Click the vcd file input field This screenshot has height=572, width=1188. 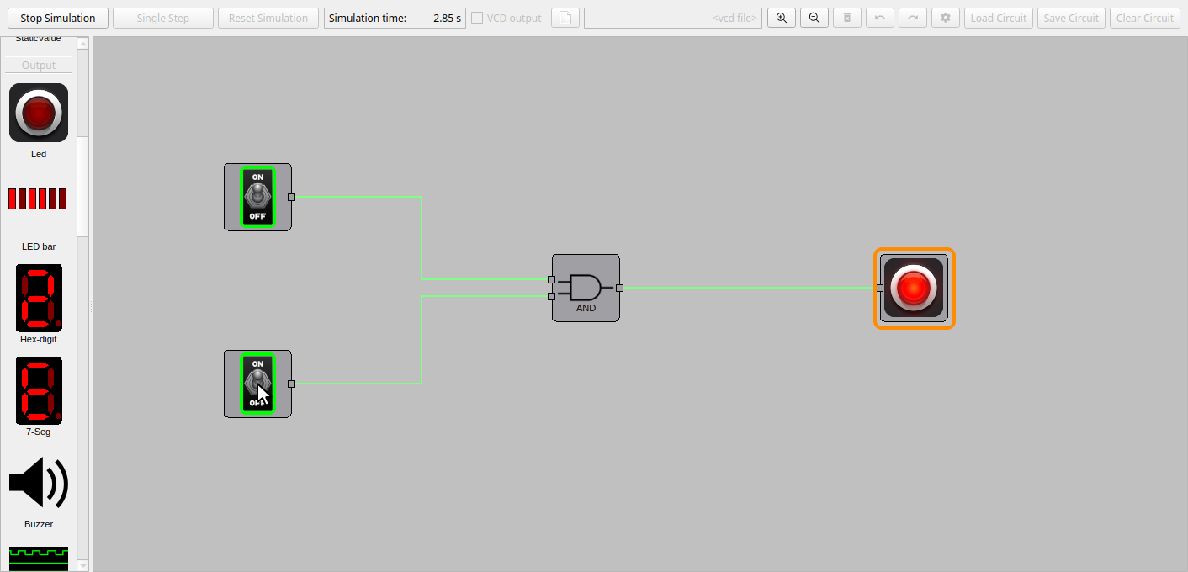[x=673, y=19]
